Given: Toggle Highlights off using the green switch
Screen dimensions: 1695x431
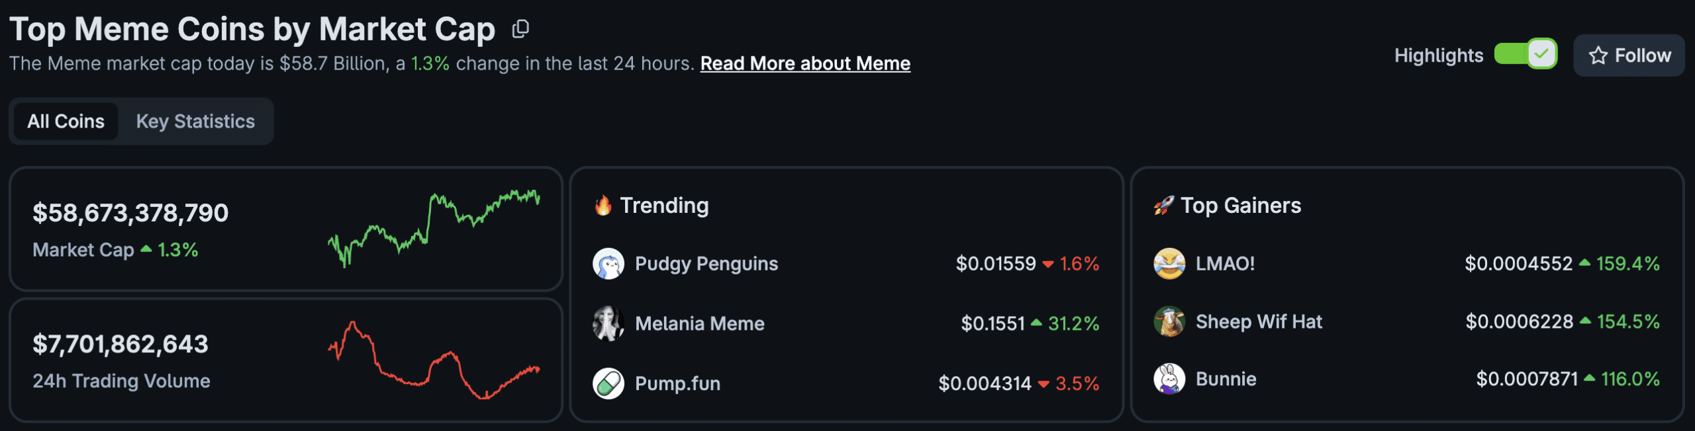Looking at the screenshot, I should click(1527, 56).
